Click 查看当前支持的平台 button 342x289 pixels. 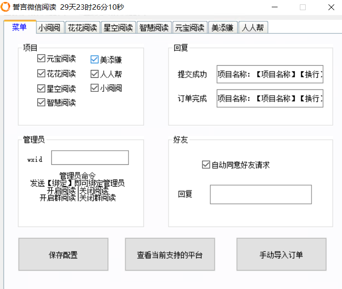point(170,254)
